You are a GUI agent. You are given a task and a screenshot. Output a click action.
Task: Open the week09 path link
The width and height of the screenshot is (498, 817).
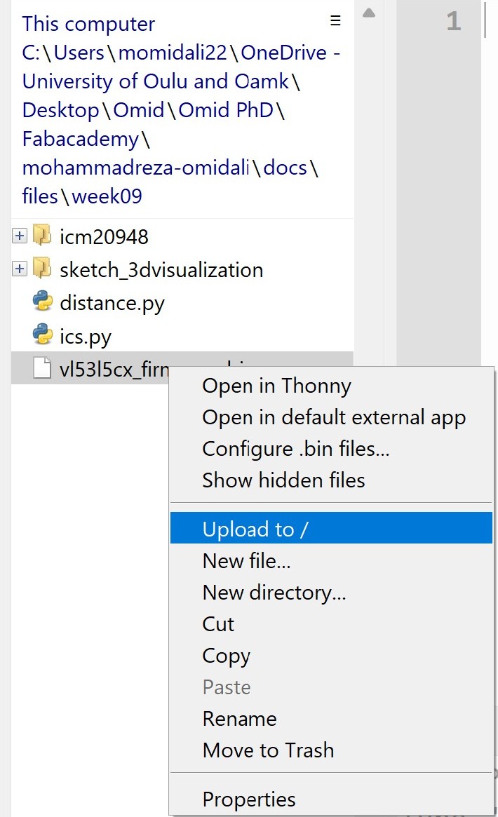(107, 196)
